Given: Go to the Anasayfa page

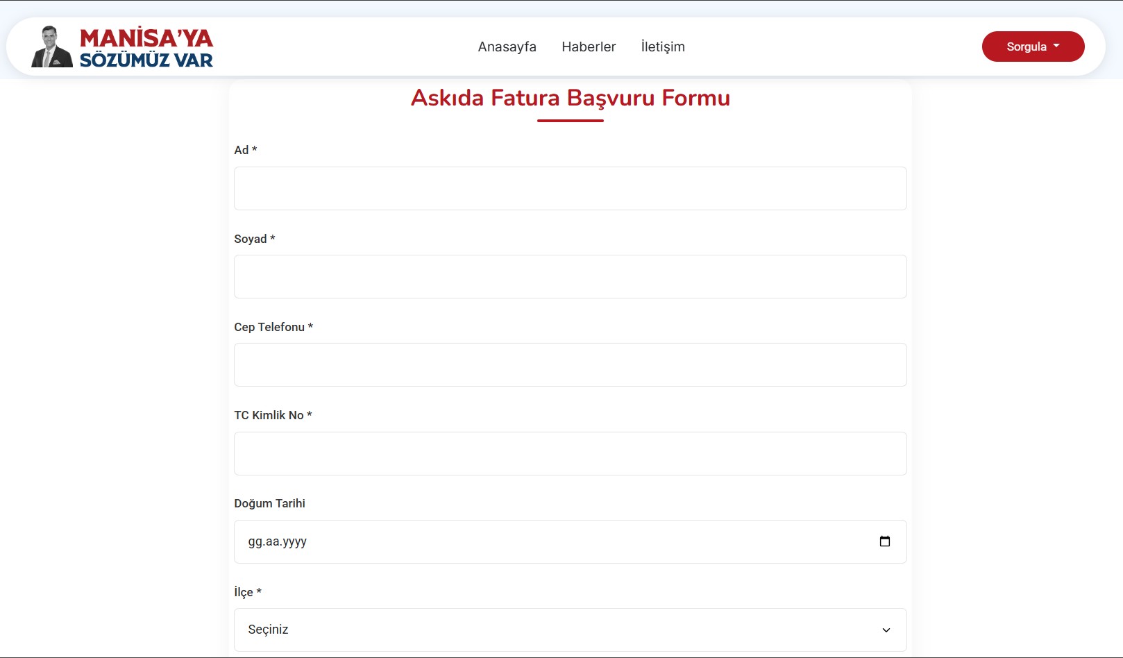Looking at the screenshot, I should click(x=507, y=47).
